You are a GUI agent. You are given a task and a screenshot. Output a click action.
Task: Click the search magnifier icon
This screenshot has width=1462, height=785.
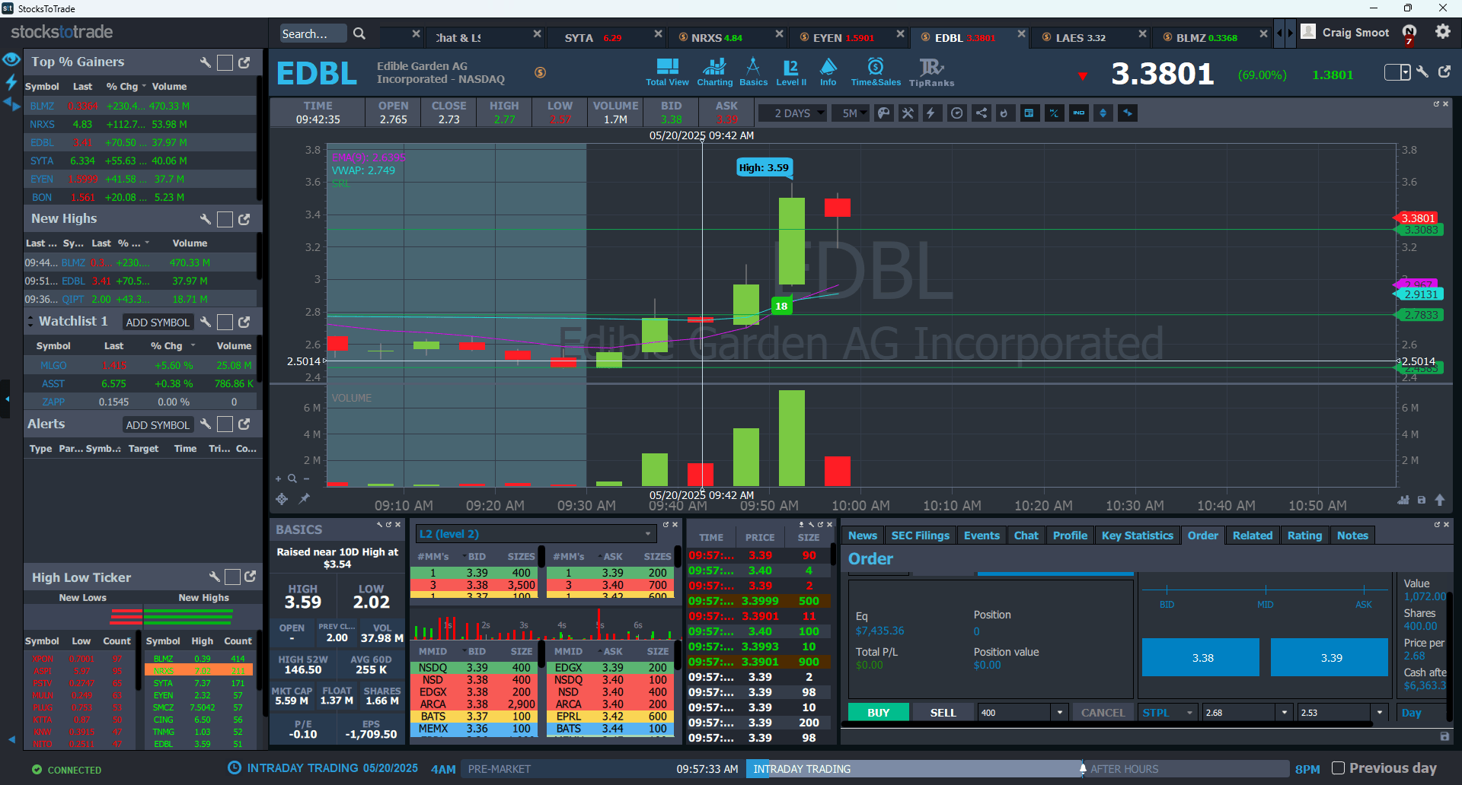coord(359,33)
